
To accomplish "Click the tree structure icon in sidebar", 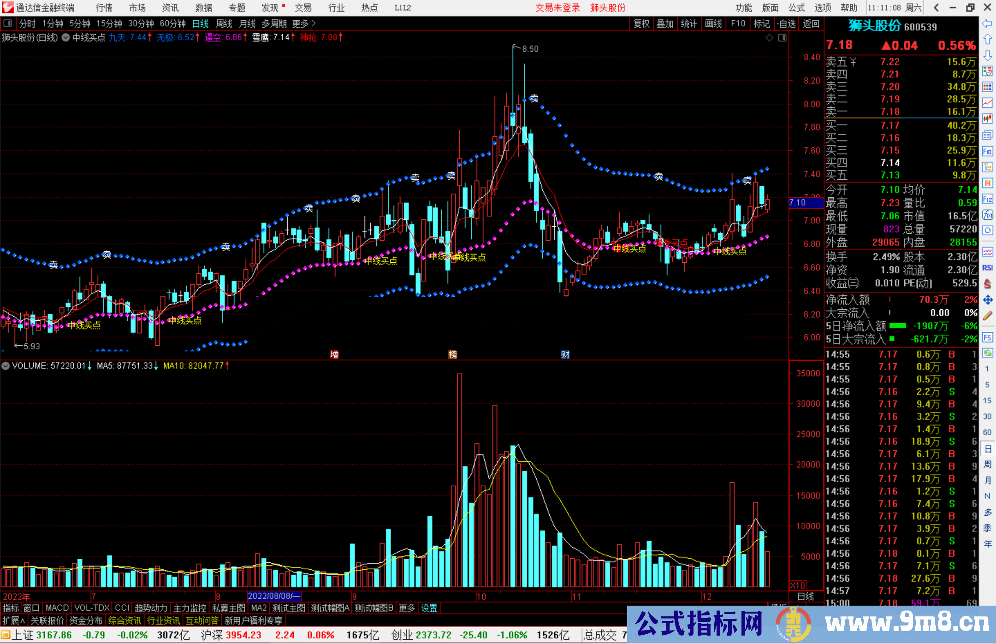I will pos(987,167).
